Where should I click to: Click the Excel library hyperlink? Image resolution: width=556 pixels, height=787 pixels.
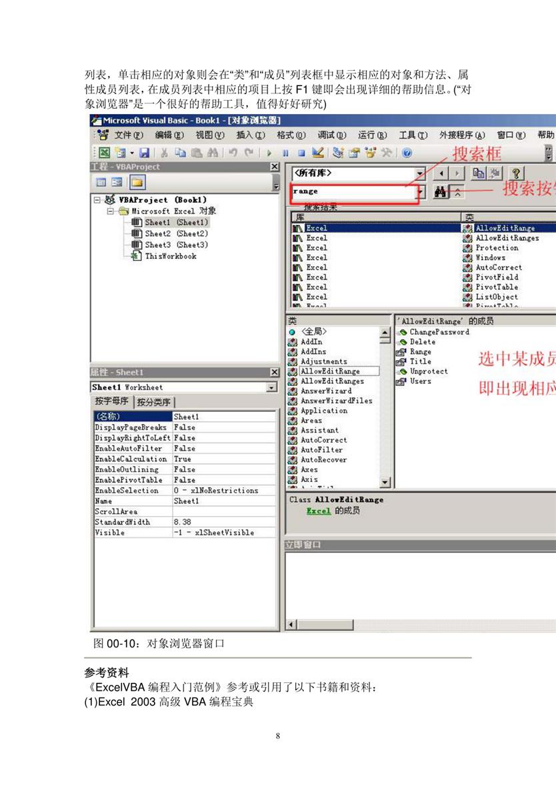point(318,511)
